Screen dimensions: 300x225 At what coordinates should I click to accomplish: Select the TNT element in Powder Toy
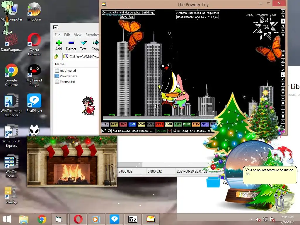123,124
